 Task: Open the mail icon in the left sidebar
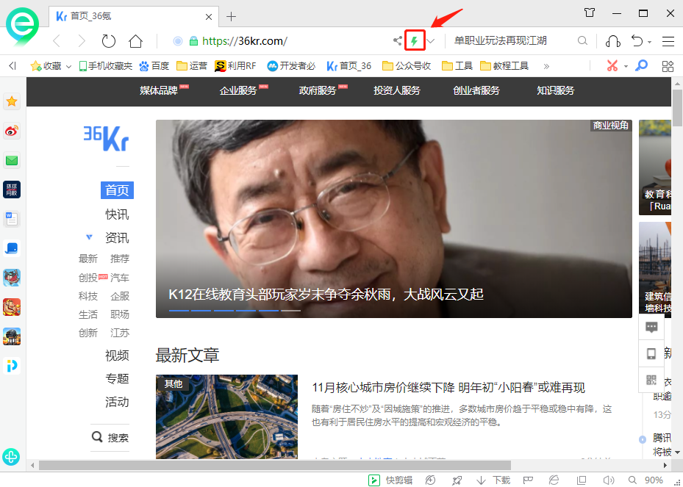coord(11,160)
